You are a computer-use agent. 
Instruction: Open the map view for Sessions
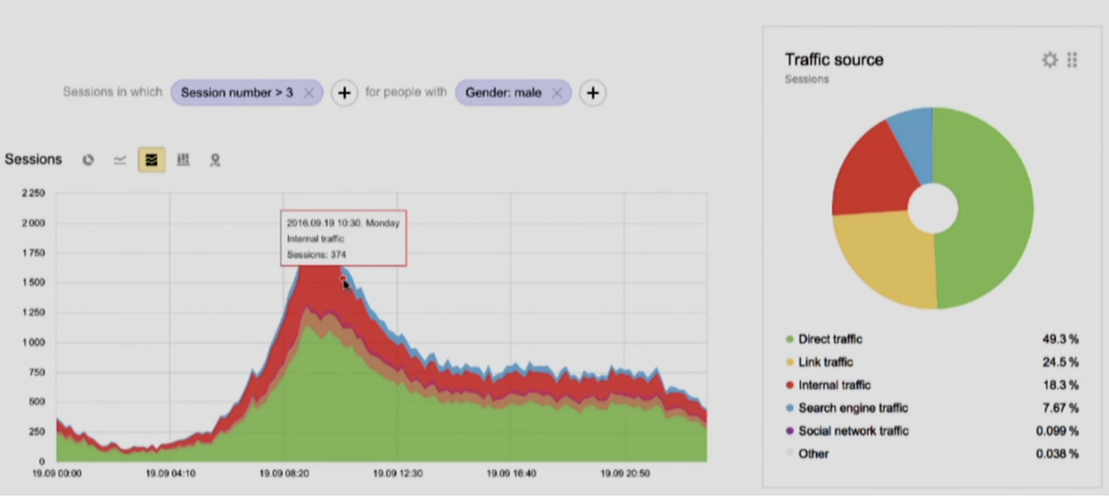(x=215, y=160)
